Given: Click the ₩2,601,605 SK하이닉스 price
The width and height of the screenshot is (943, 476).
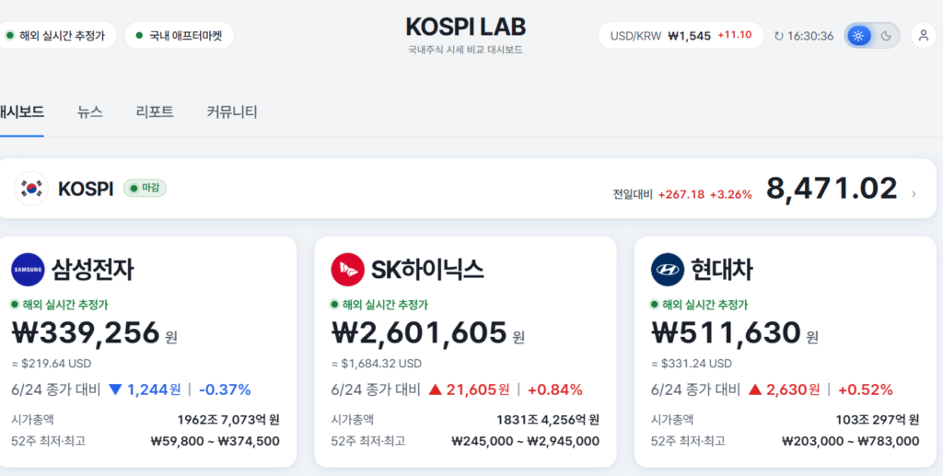Looking at the screenshot, I should pyautogui.click(x=419, y=333).
